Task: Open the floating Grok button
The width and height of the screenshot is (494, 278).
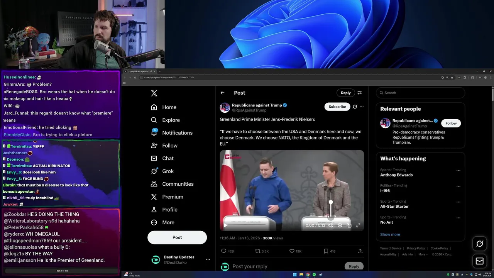Action: (480, 244)
